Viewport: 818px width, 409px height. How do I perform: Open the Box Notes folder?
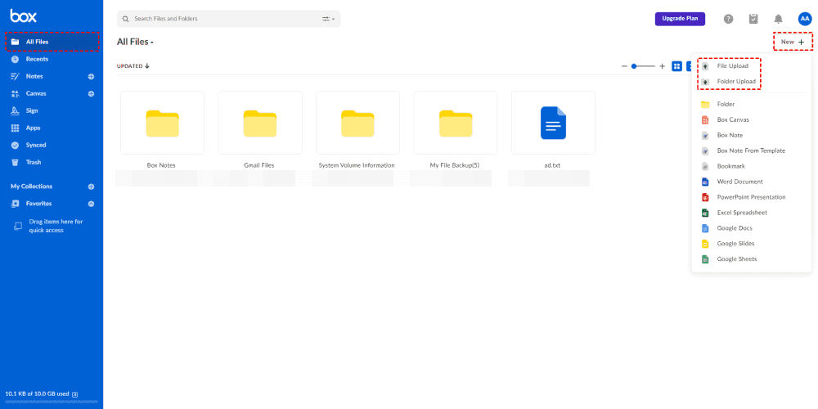click(162, 124)
